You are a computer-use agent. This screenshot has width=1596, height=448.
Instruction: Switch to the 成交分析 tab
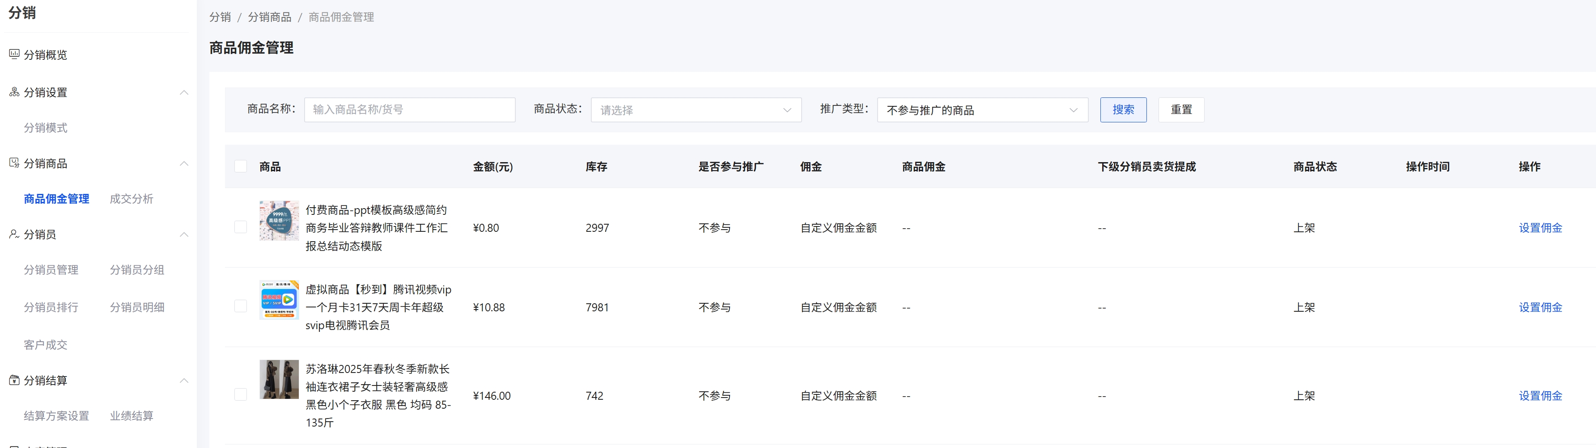coord(132,199)
